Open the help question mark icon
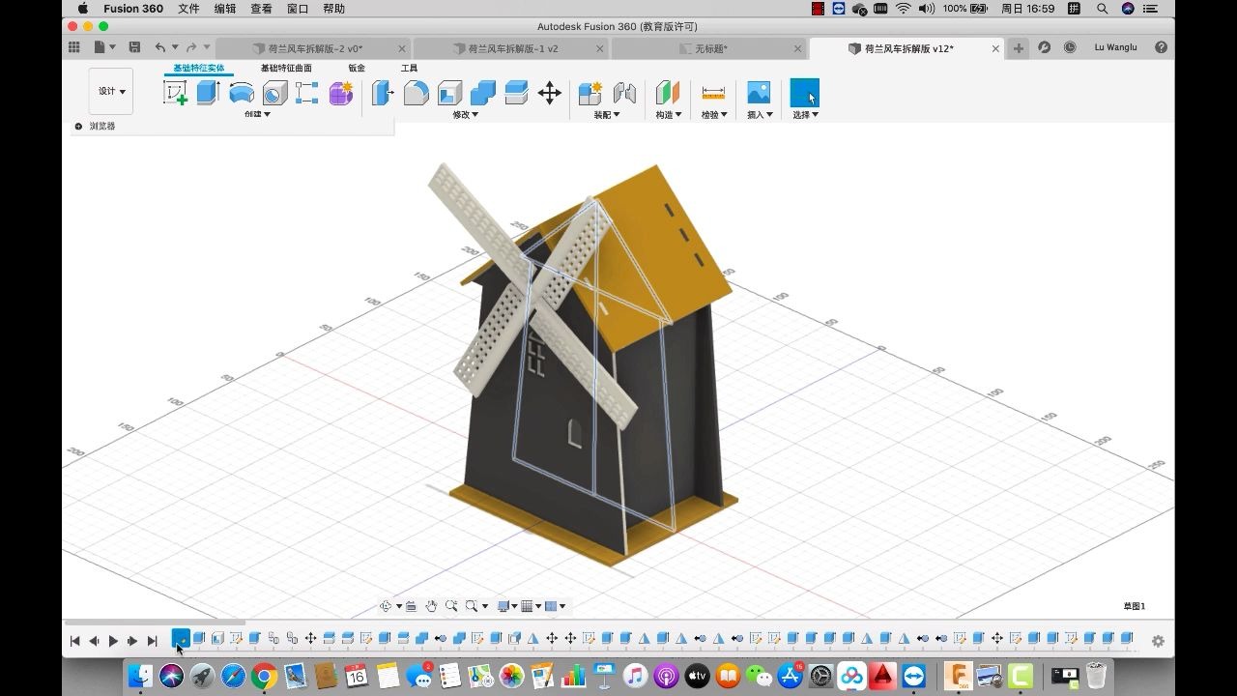Viewport: 1237px width, 696px height. [x=1161, y=47]
